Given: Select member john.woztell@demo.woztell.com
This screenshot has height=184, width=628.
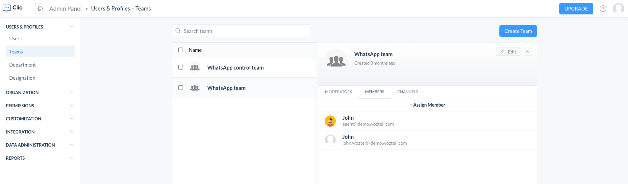Looking at the screenshot, I should pyautogui.click(x=427, y=140).
